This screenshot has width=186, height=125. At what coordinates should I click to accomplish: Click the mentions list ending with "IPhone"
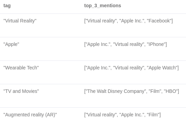coord(125,44)
